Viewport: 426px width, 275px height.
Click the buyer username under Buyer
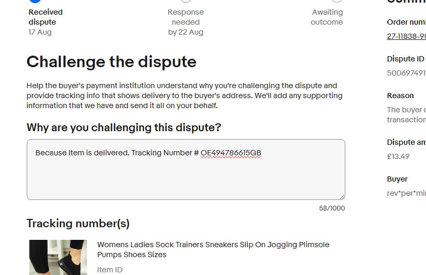tap(406, 193)
